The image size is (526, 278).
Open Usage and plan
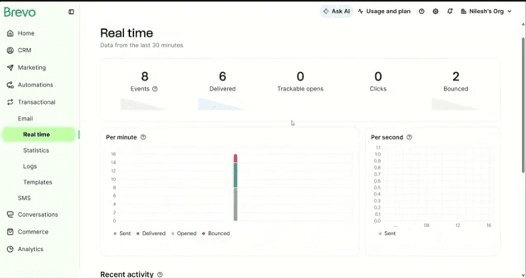384,11
